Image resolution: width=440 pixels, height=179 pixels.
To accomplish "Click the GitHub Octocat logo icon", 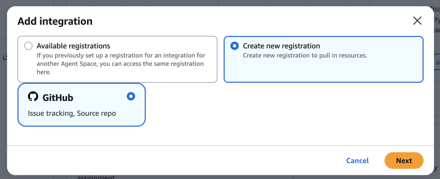I will [x=33, y=97].
